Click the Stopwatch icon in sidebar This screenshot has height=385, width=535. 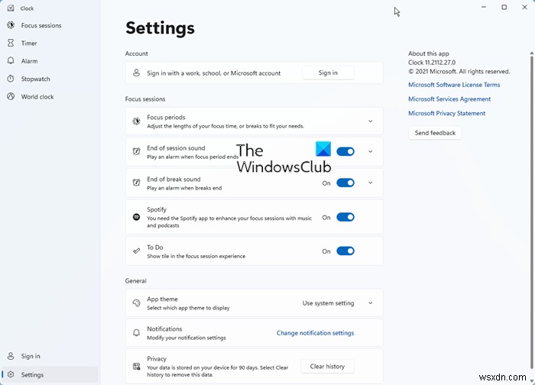point(11,79)
